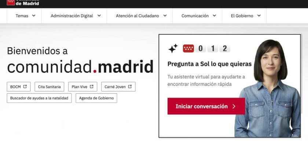Click the red Madrid flag 012 icon
The height and width of the screenshot is (161, 308).
tap(188, 48)
